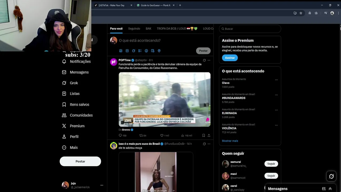341x192 pixels.
Task: Click Chrome install app icon
Action: pos(295,13)
